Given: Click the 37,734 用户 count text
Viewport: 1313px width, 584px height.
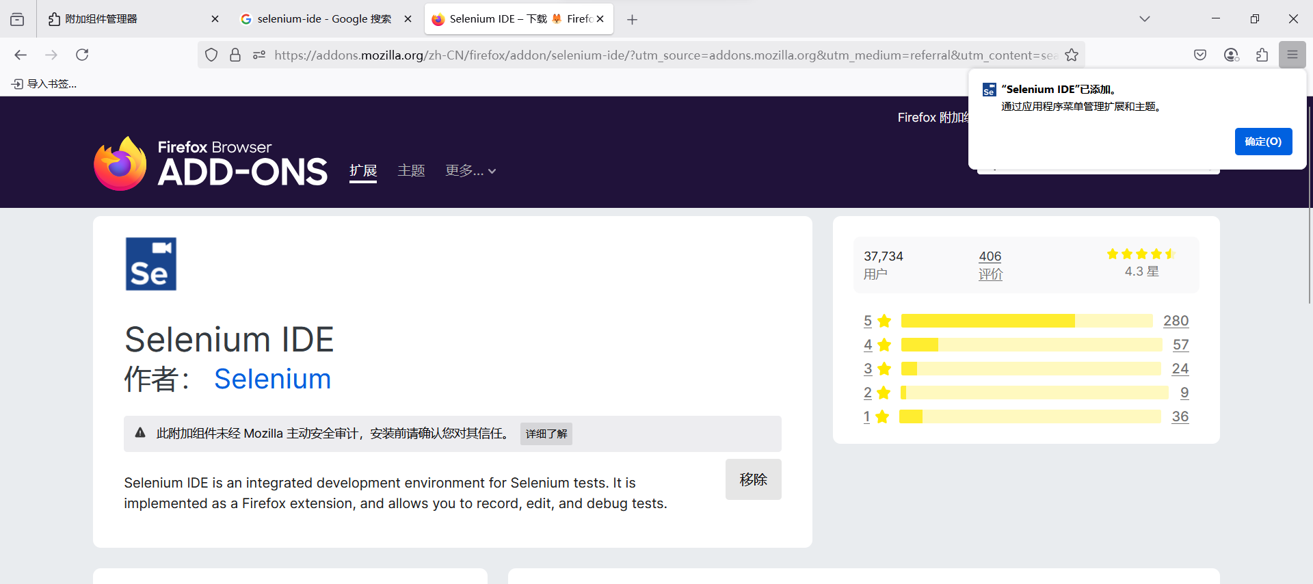Looking at the screenshot, I should [x=884, y=265].
